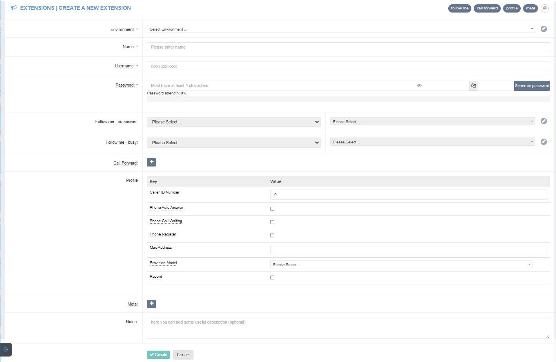Click the Generate password button
The image size is (556, 362).
532,86
